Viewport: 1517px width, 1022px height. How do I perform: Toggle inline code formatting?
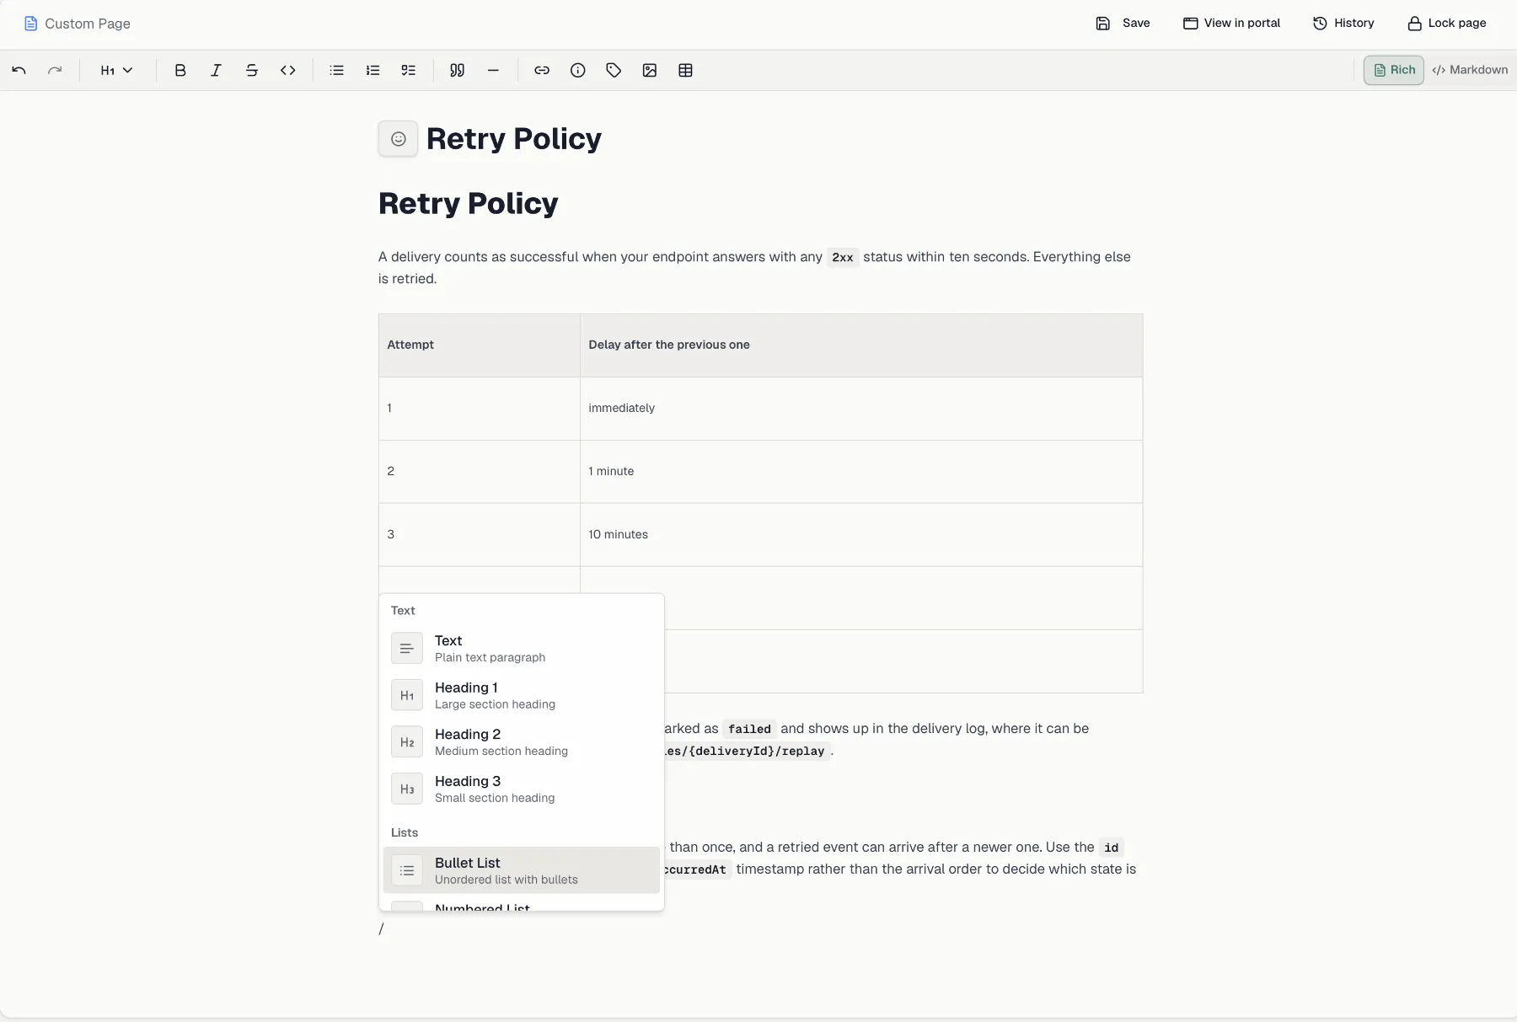point(288,71)
